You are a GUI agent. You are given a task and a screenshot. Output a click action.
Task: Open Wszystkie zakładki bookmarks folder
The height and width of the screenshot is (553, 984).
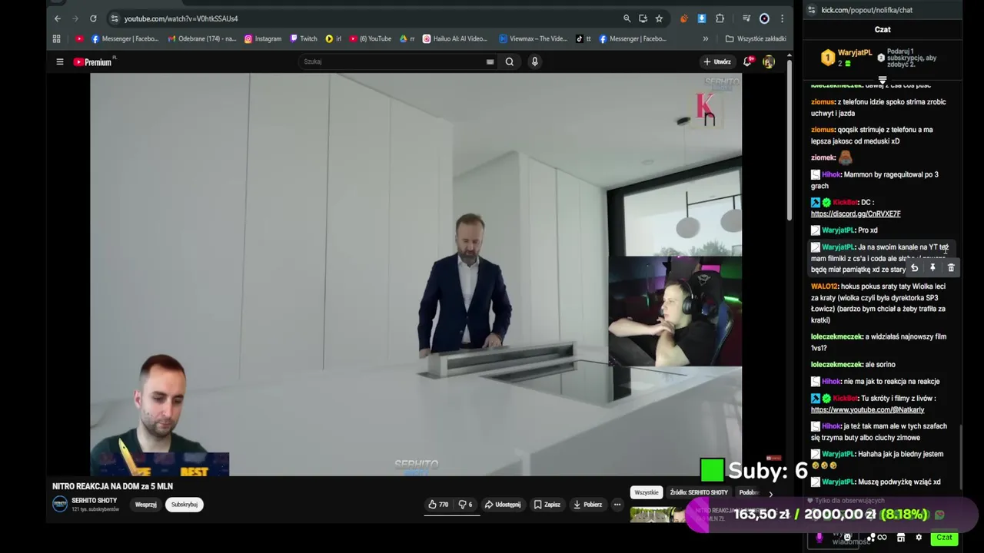[756, 38]
